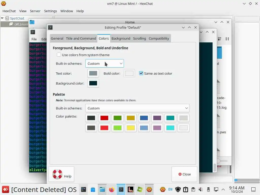Collapse the SpotChat server tree node
Image resolution: width=260 pixels, height=195 pixels.
click(2, 18)
